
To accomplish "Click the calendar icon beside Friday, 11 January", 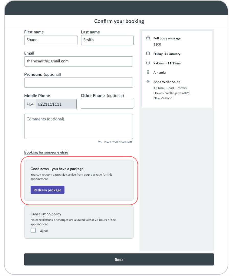I will 148,53.
